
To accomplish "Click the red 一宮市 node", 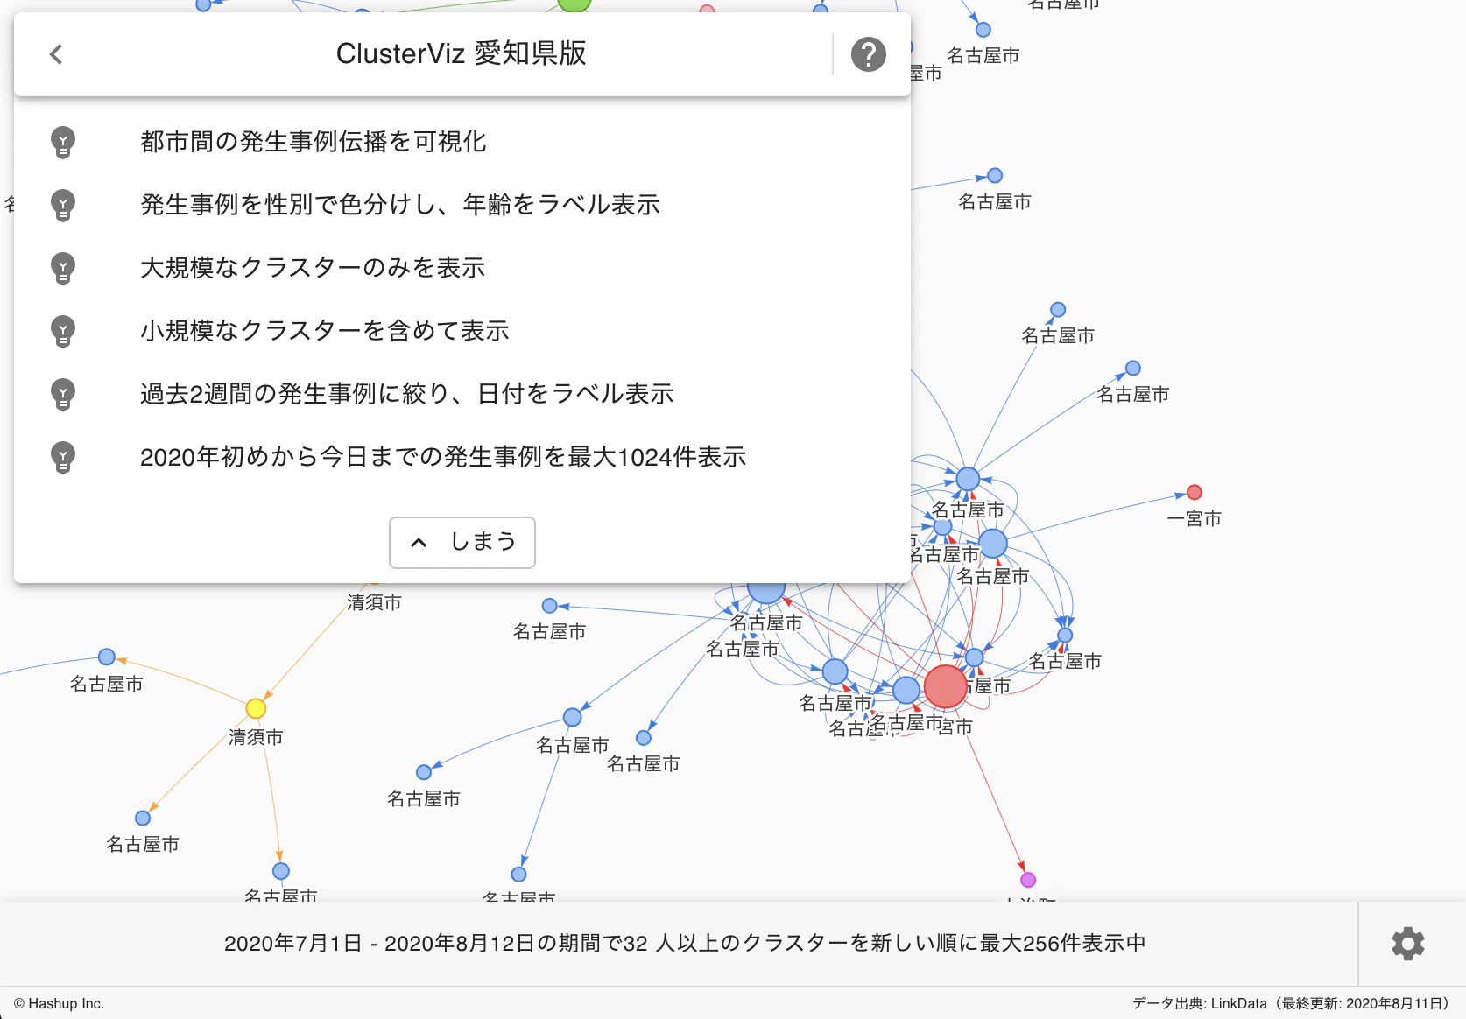I will coord(1195,492).
